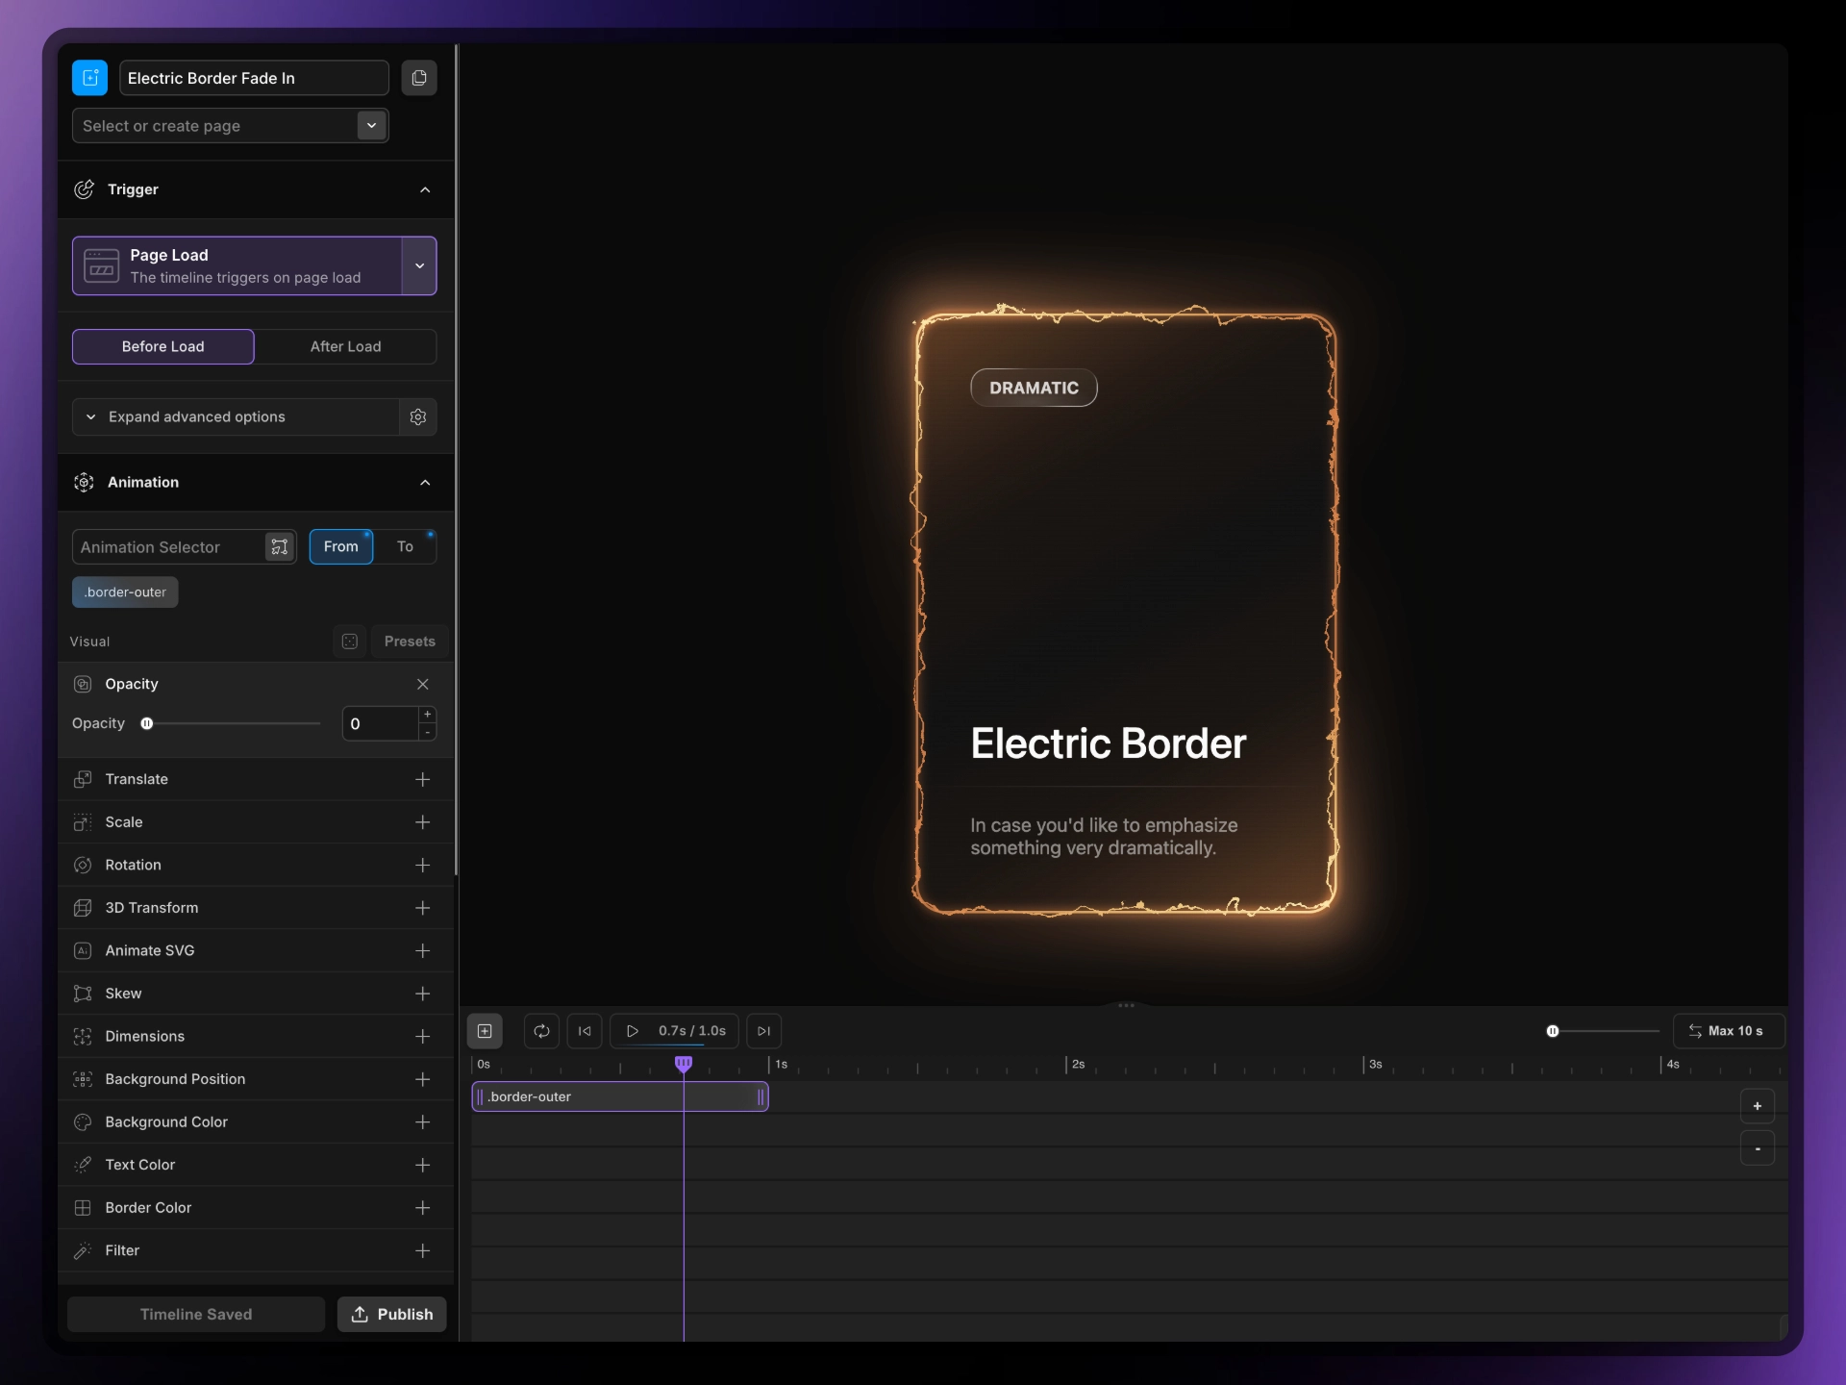Switch animation state to To
The image size is (1846, 1385).
(x=405, y=546)
